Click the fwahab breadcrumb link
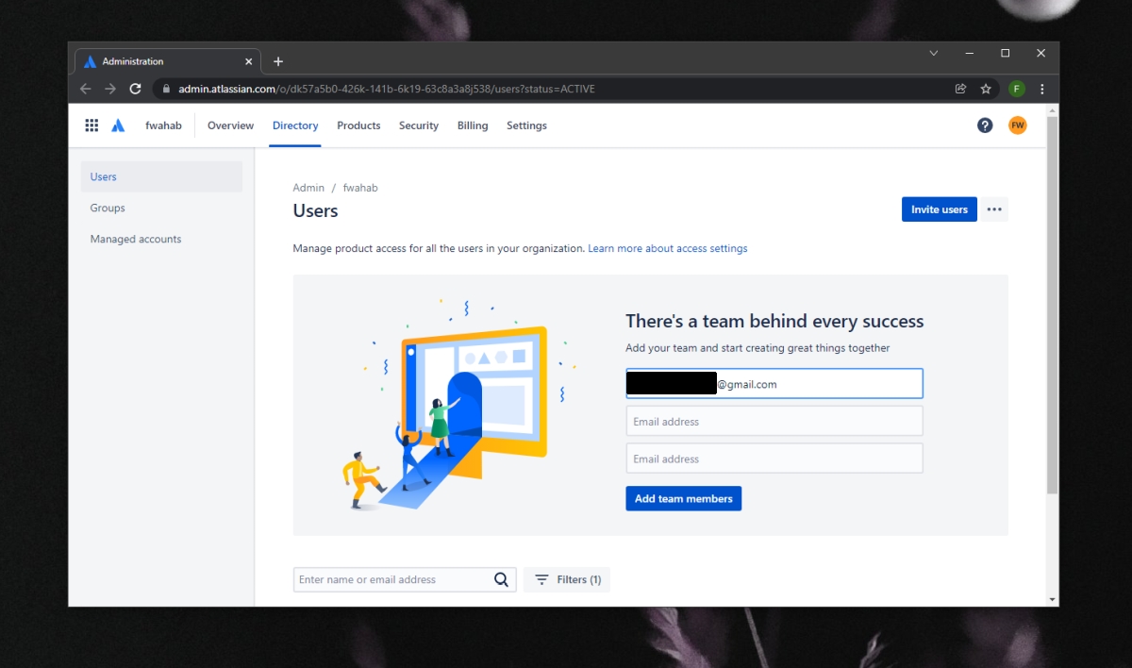Screen dimensions: 1132x668 (360, 188)
